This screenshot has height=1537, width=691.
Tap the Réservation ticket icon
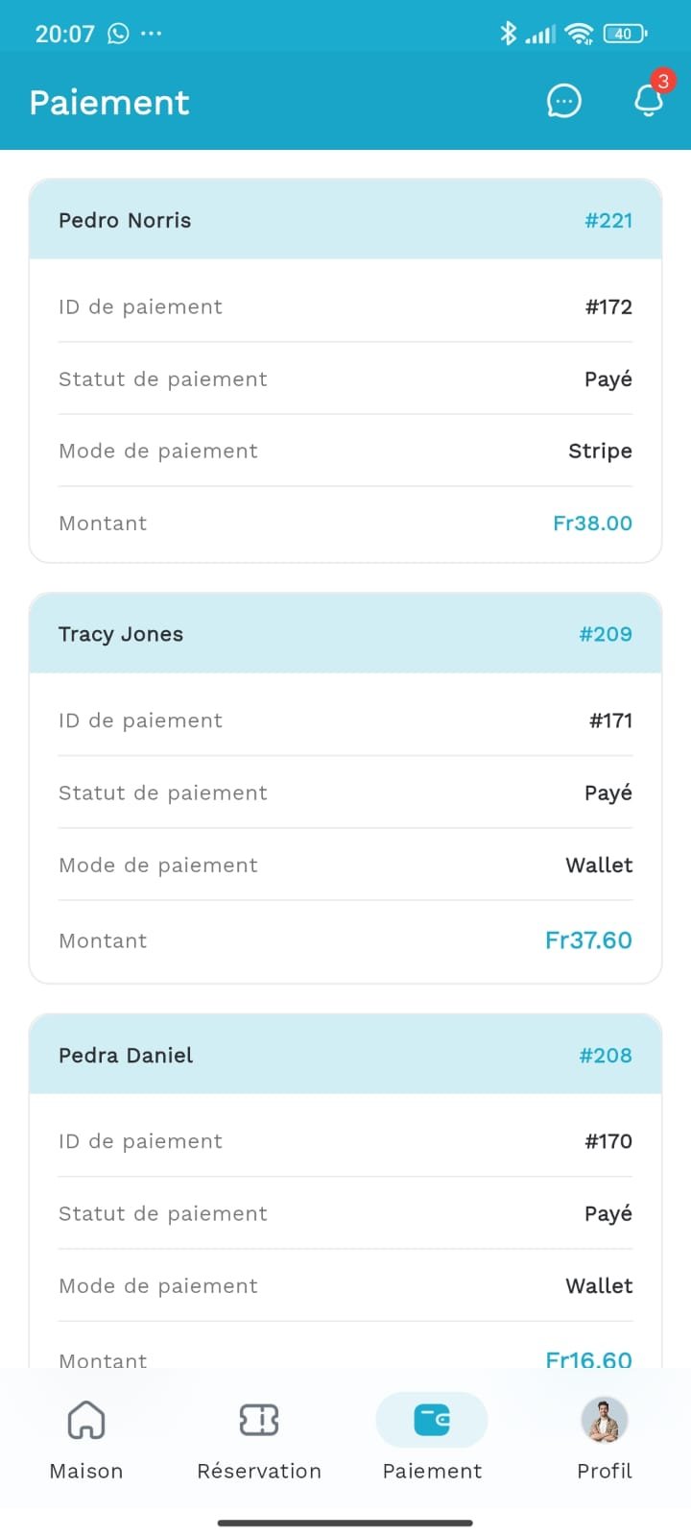[x=259, y=1420]
